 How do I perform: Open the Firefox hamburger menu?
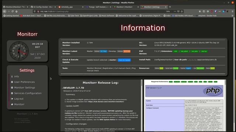[233, 11]
